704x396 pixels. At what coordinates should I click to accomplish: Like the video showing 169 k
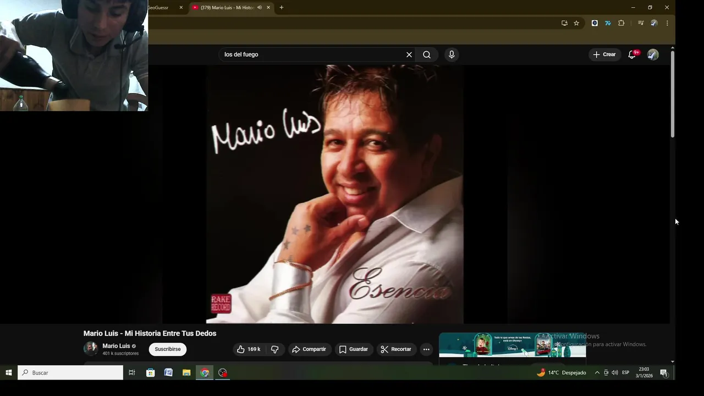click(x=249, y=349)
